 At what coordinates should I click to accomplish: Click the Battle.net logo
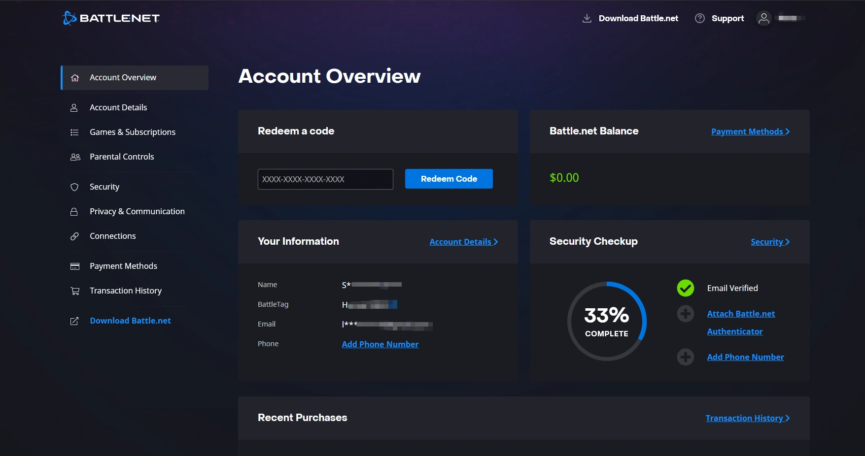click(110, 18)
